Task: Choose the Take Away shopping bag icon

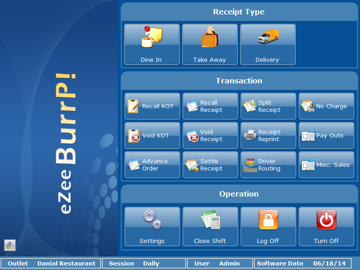Action: pos(210,38)
